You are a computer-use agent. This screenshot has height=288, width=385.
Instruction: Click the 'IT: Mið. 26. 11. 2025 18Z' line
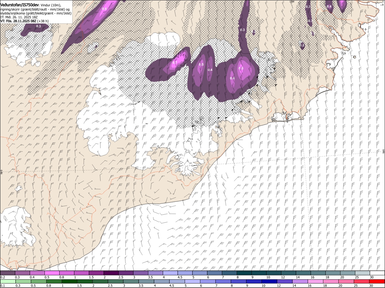(19, 17)
